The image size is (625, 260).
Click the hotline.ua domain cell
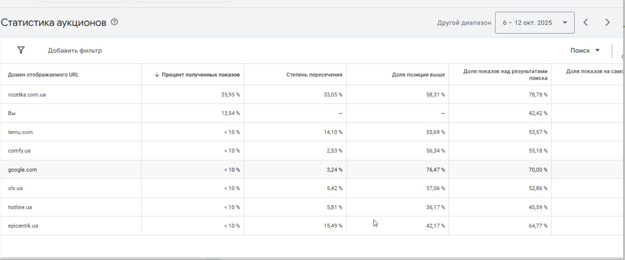coord(20,207)
